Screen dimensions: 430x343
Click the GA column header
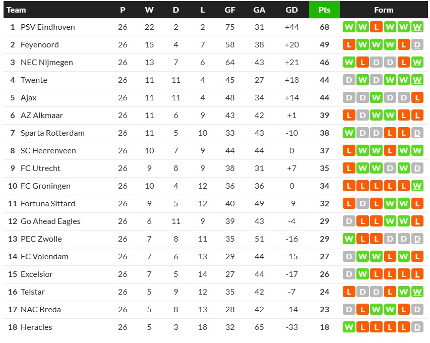pyautogui.click(x=259, y=10)
